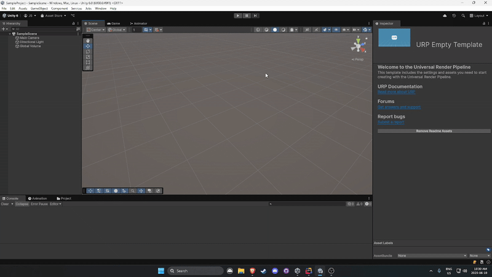This screenshot has width=492, height=277.
Task: Click Read more about URP link
Action: [396, 92]
